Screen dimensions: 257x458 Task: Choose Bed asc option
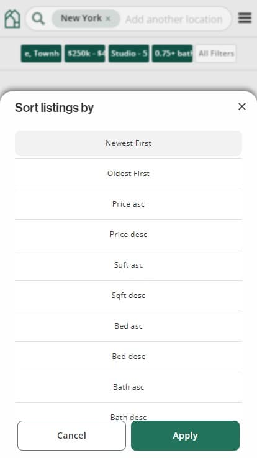point(128,326)
